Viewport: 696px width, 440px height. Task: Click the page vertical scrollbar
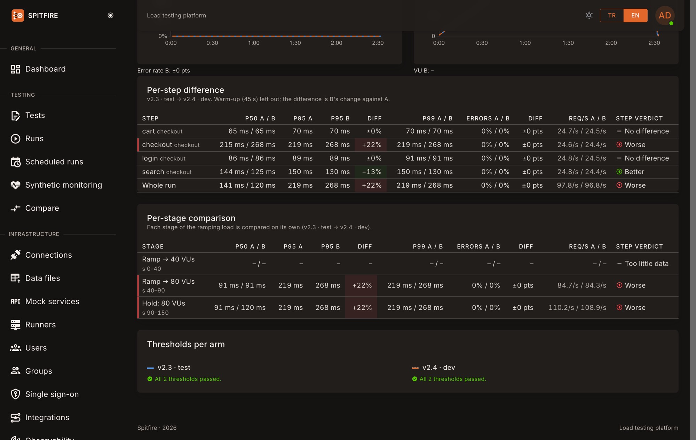(693, 220)
